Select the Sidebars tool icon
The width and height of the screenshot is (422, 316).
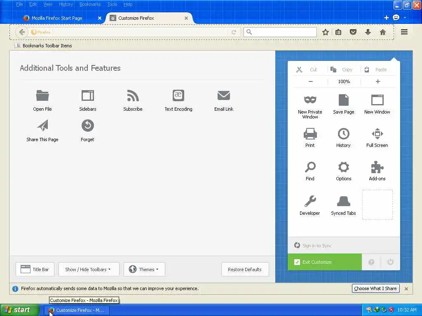click(x=88, y=95)
